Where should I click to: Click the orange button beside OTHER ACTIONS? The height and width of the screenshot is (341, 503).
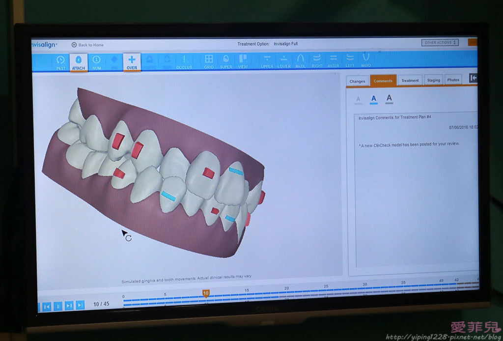point(473,42)
